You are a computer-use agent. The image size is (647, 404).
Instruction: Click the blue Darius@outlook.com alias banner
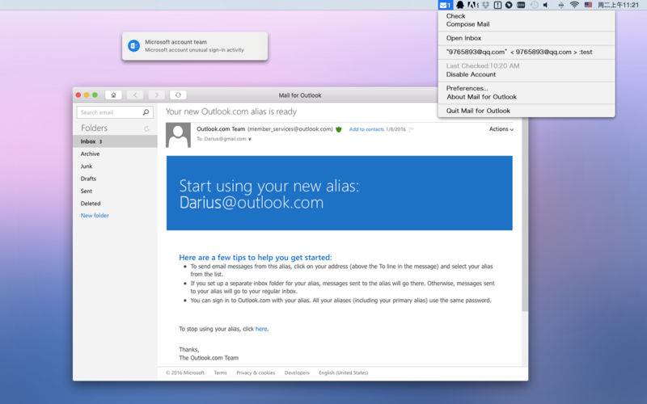click(x=339, y=193)
